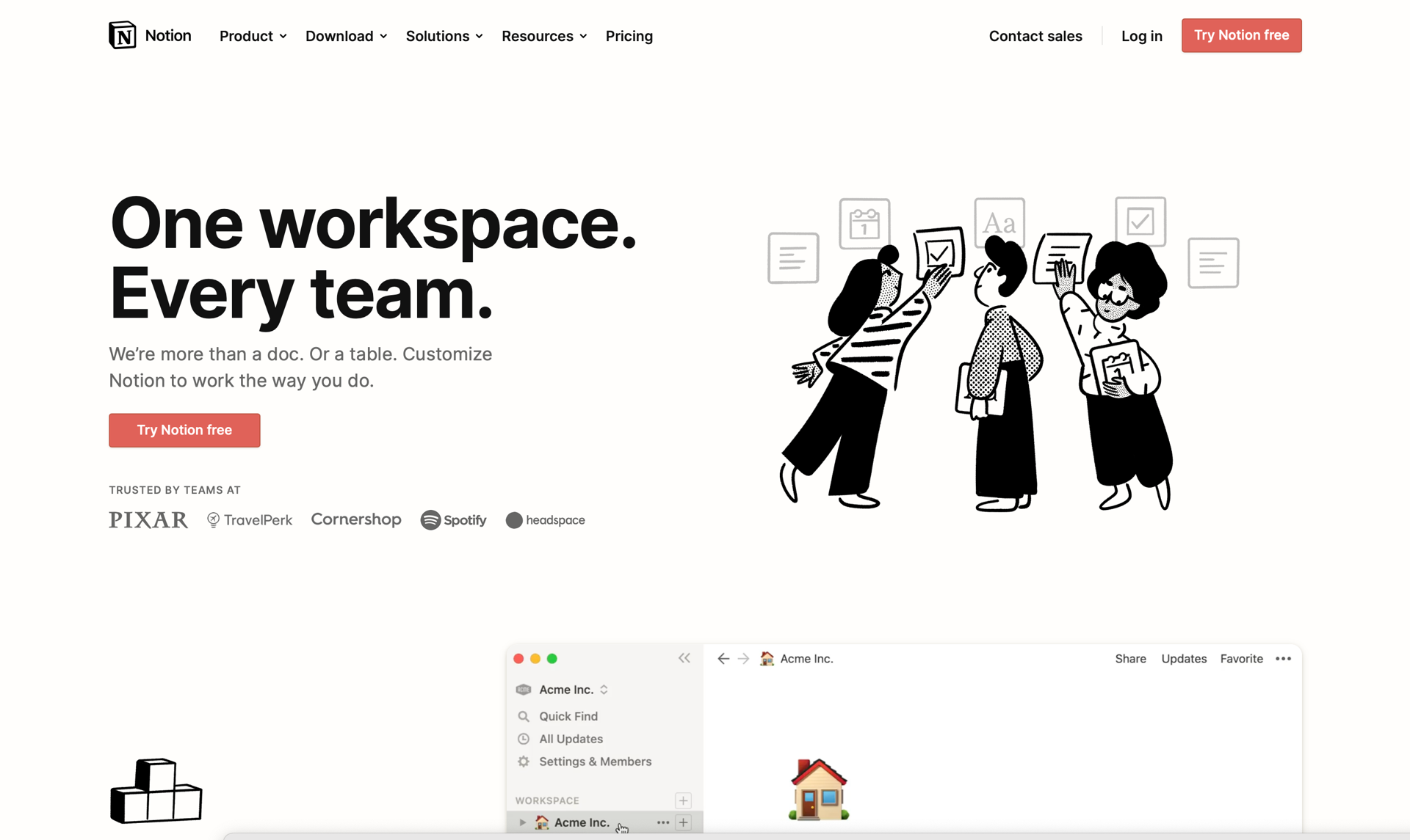Click the Cornershop logo
Image resolution: width=1410 pixels, height=840 pixels.
356,519
